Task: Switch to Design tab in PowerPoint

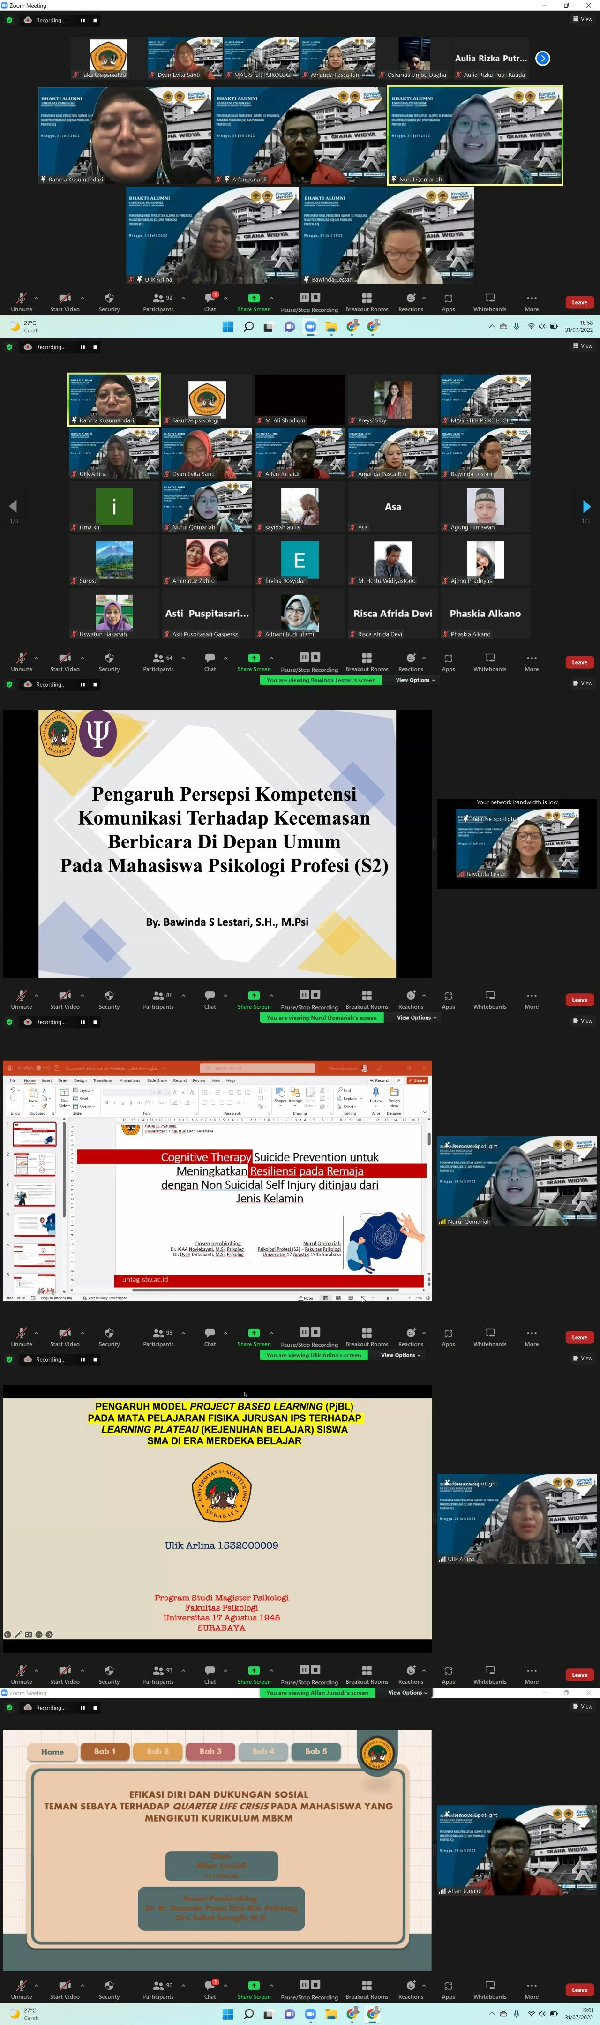Action: click(80, 1080)
